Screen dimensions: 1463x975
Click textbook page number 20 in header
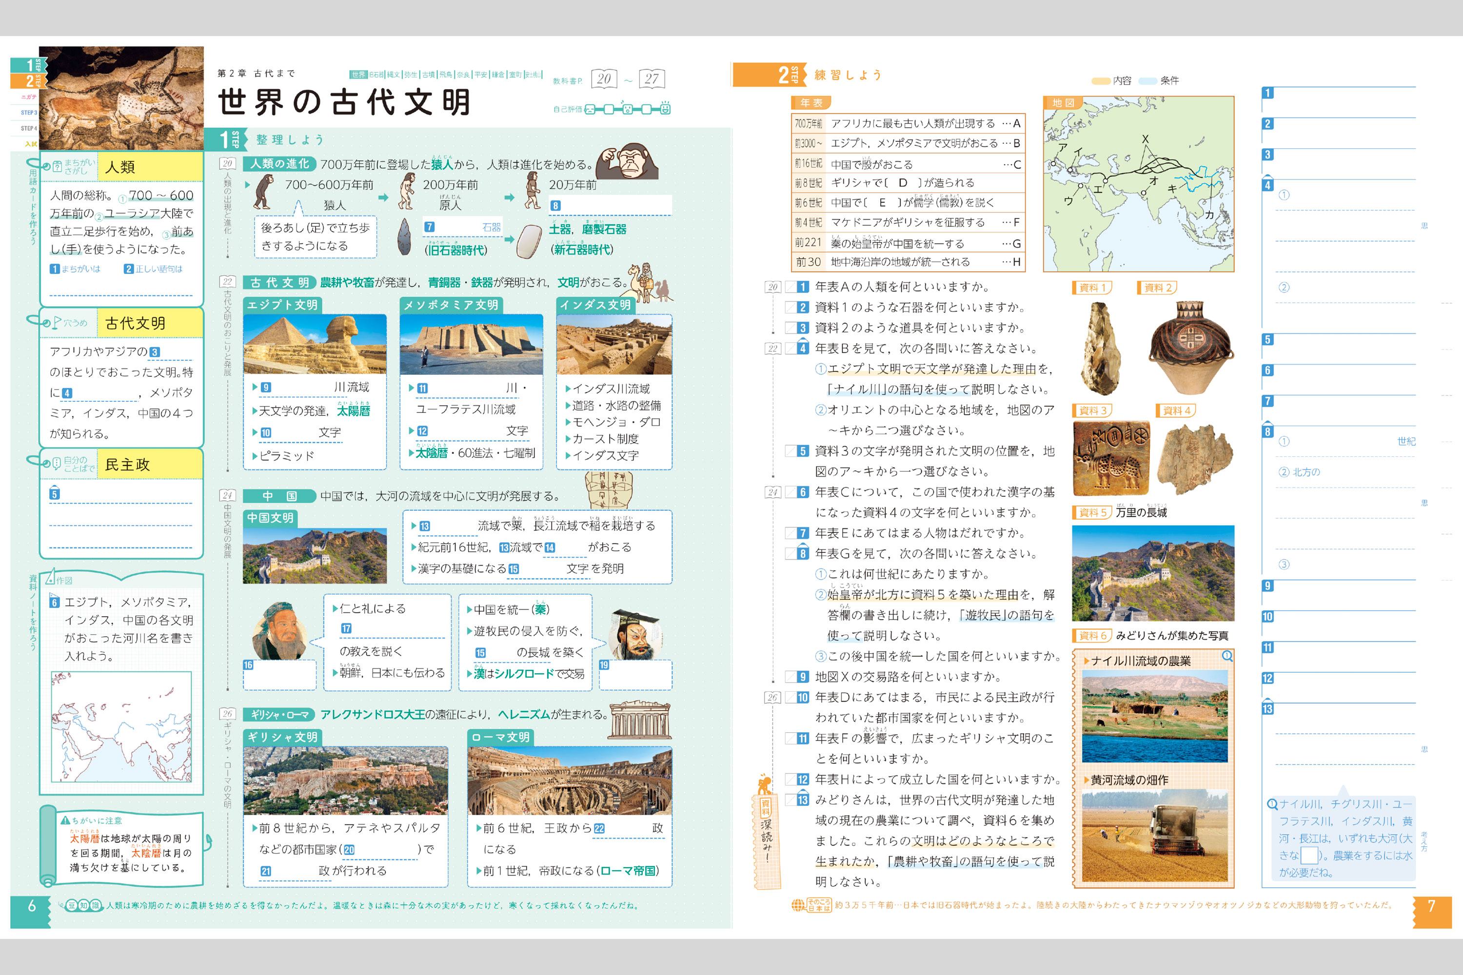tap(603, 78)
